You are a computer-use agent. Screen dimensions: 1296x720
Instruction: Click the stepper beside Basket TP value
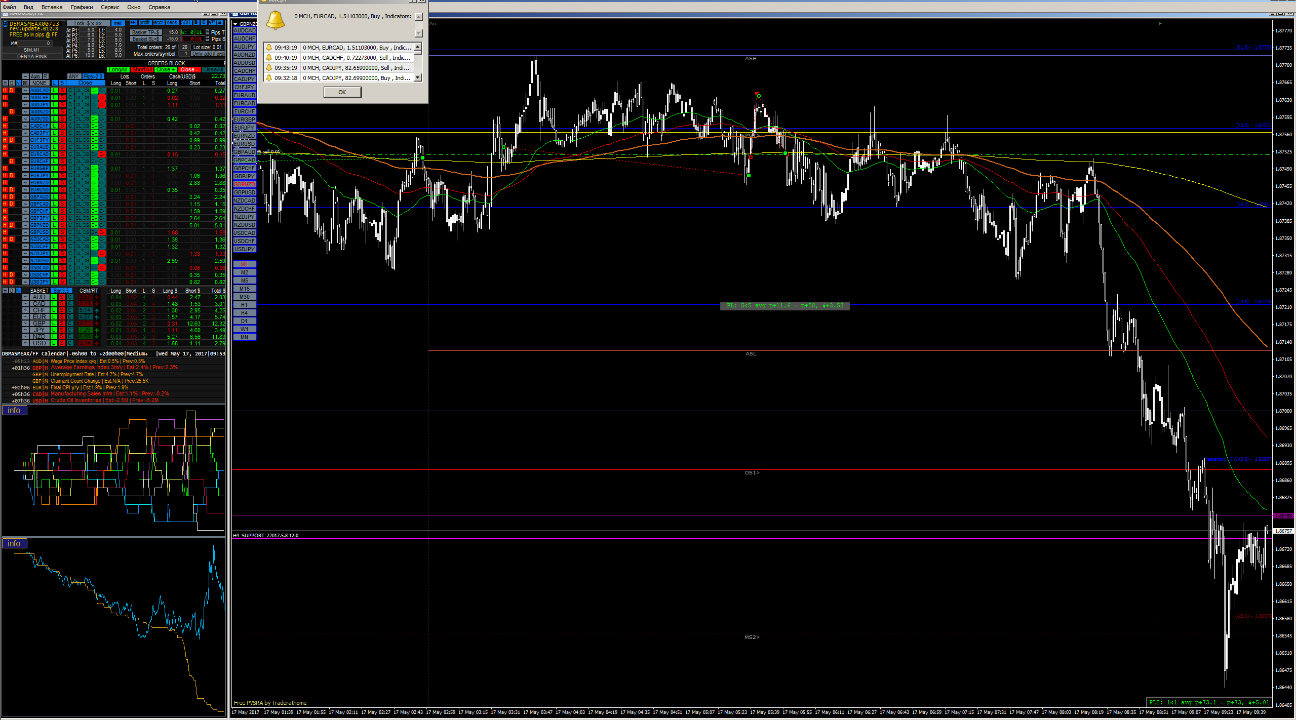207,32
